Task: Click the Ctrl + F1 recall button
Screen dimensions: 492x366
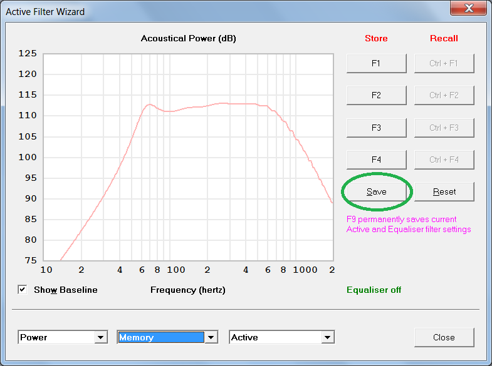Action: click(444, 63)
